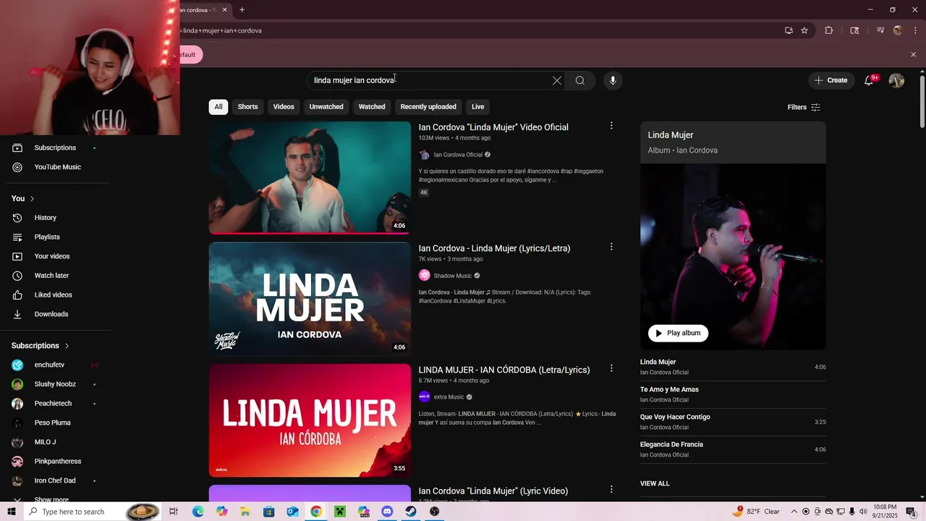Viewport: 926px width, 521px height.
Task: Select the Live filter chip
Action: [478, 106]
